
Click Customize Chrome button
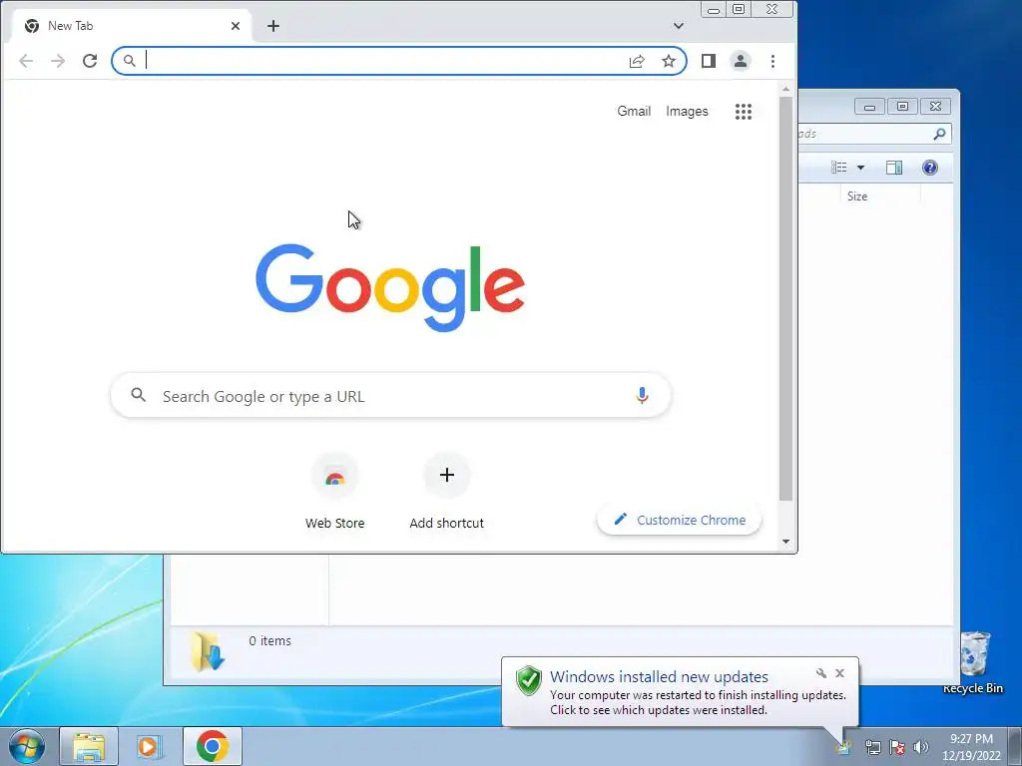point(679,520)
